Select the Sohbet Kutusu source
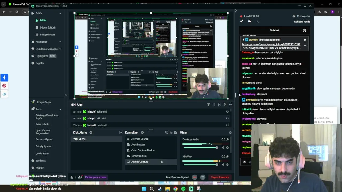 (151, 156)
